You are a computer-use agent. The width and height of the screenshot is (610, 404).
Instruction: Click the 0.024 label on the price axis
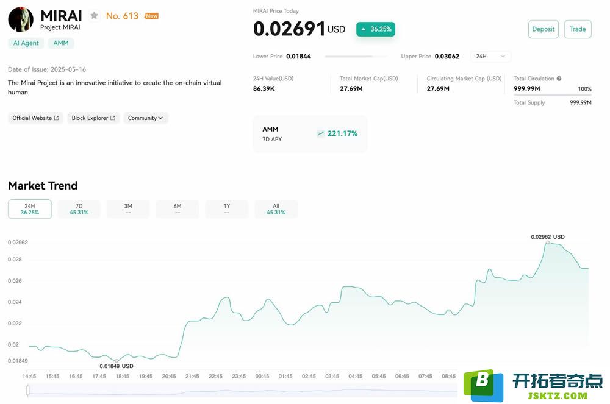coord(15,302)
